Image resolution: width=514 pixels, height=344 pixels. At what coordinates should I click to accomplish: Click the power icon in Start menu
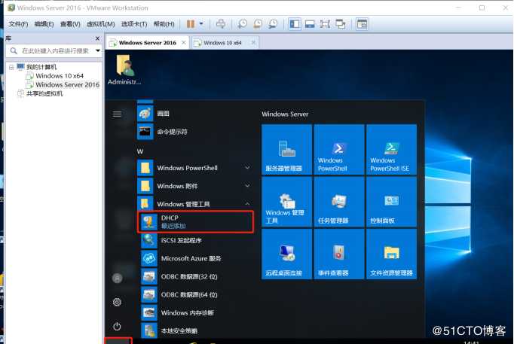coord(117,327)
